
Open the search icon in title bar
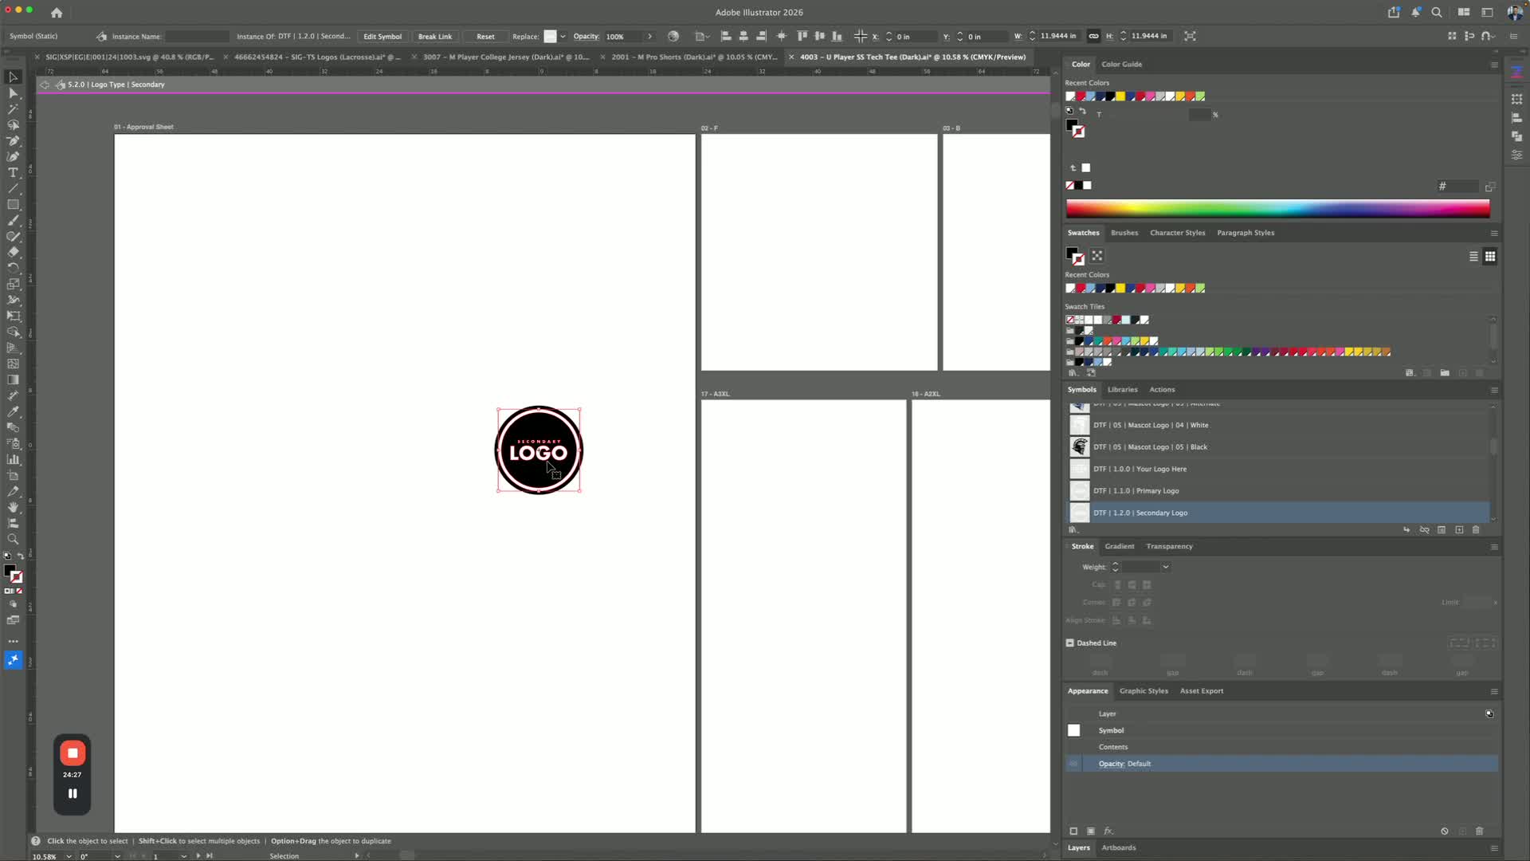(1437, 13)
